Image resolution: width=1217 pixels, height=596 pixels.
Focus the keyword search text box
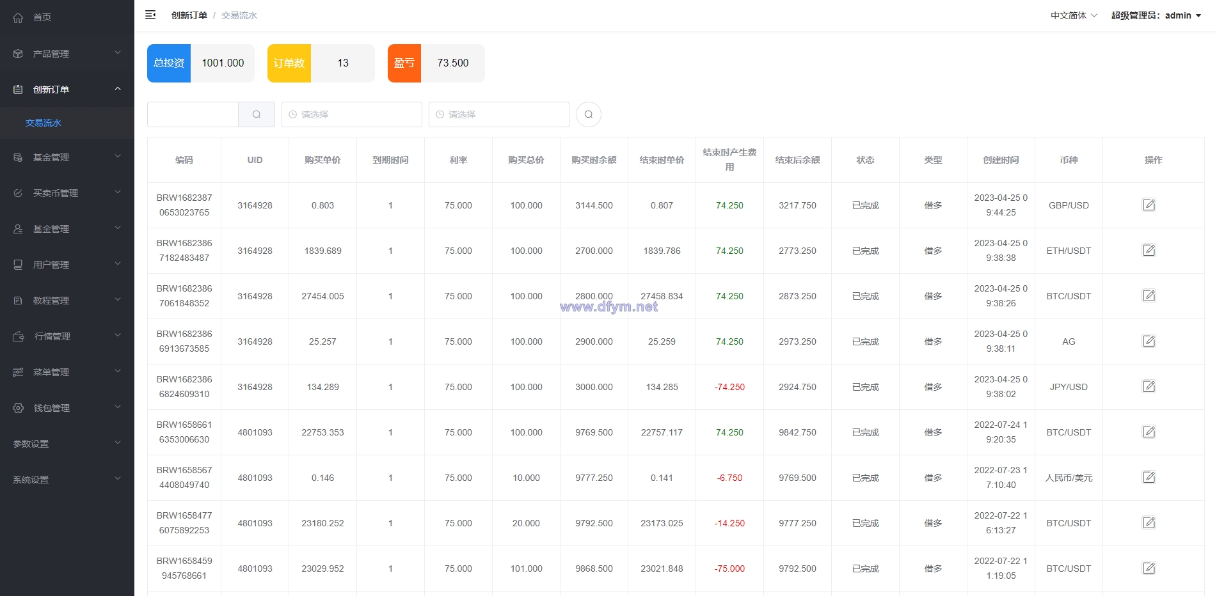click(193, 114)
